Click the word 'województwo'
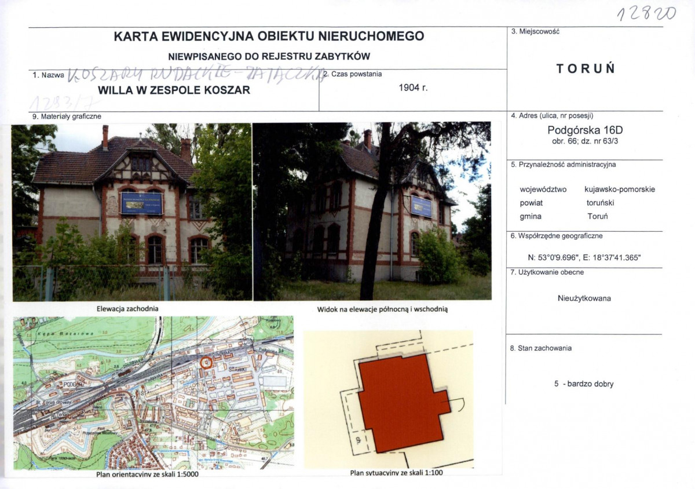The image size is (695, 489). pos(543,189)
